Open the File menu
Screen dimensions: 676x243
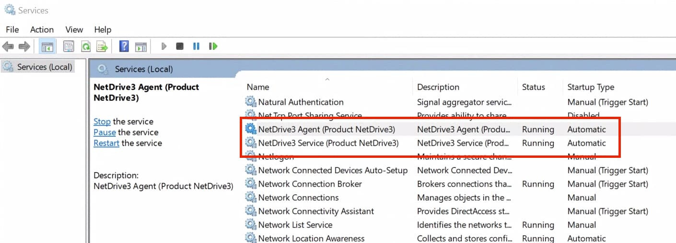12,29
